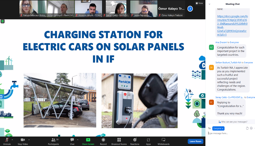Change the gallery View layout
This screenshot has width=255, height=146.
click(x=199, y=3)
